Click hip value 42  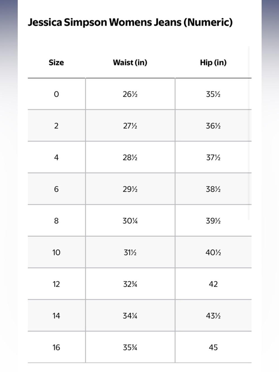[x=213, y=284]
